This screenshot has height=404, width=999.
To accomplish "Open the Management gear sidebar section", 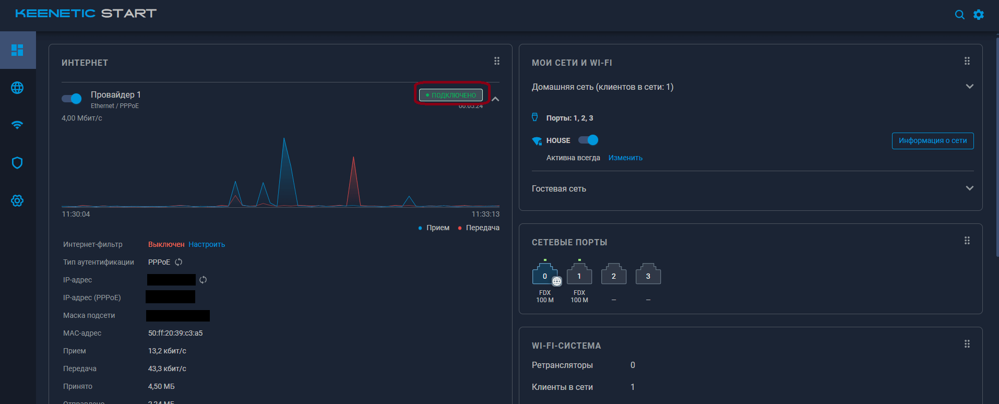I will pyautogui.click(x=17, y=200).
